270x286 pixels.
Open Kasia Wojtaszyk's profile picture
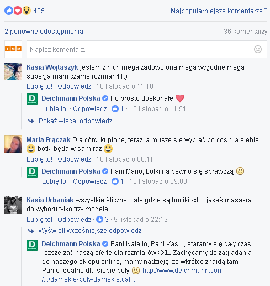[x=13, y=71]
